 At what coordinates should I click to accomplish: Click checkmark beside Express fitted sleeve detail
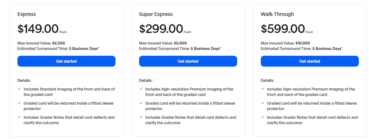tap(19, 103)
